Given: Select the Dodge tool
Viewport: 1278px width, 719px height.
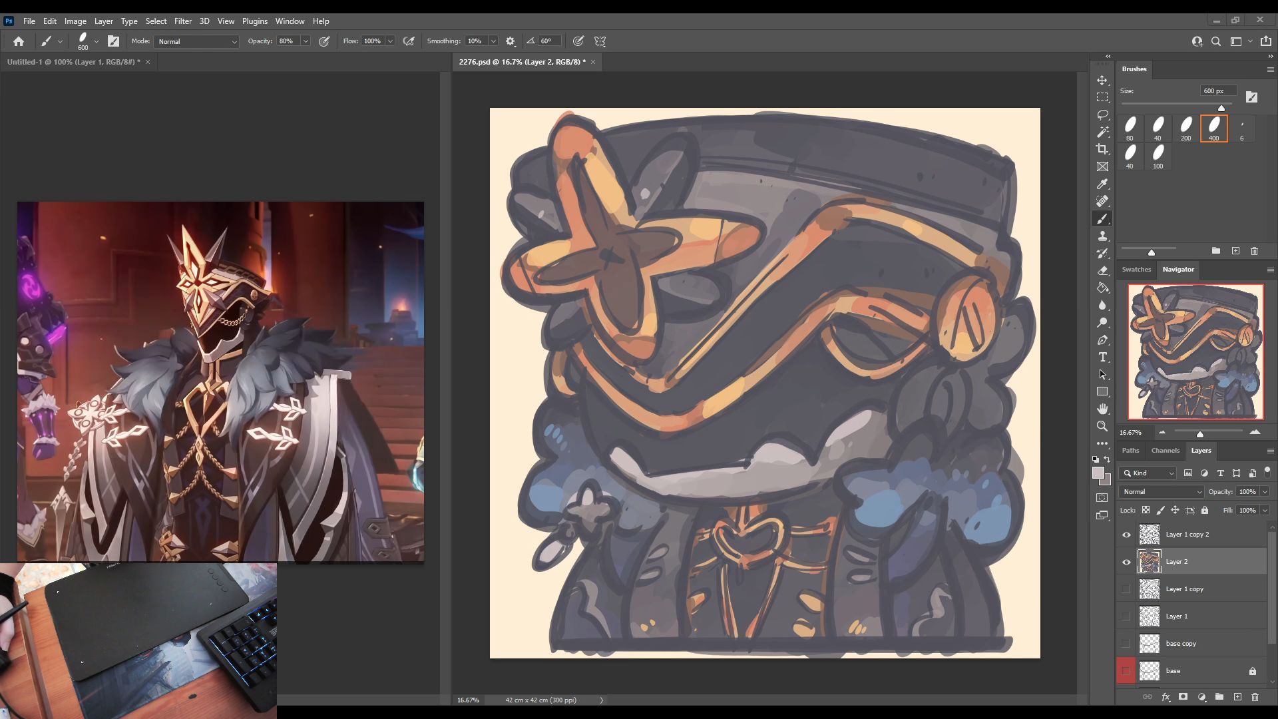Looking at the screenshot, I should (1102, 322).
